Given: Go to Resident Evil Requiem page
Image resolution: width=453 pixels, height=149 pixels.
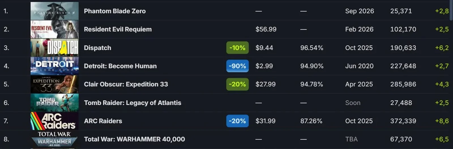Looking at the screenshot, I should 117,29.
